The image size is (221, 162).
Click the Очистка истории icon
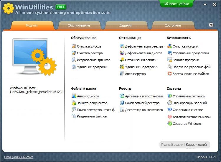(170, 46)
